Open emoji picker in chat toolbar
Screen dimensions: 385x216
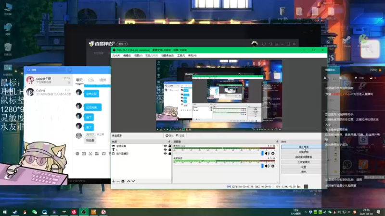(x=77, y=154)
